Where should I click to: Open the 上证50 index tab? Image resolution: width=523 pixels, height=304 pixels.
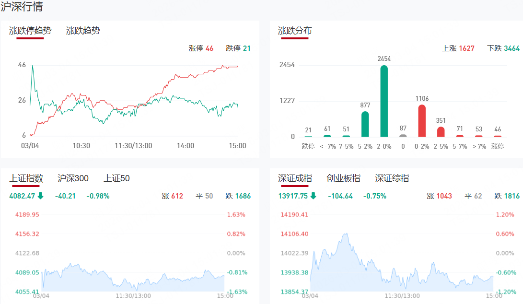point(116,178)
